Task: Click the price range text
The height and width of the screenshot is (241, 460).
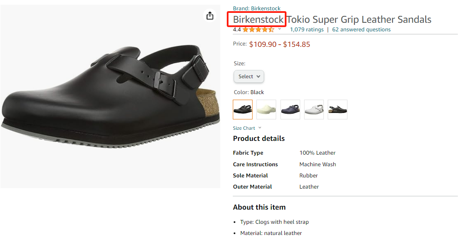Action: [x=279, y=44]
